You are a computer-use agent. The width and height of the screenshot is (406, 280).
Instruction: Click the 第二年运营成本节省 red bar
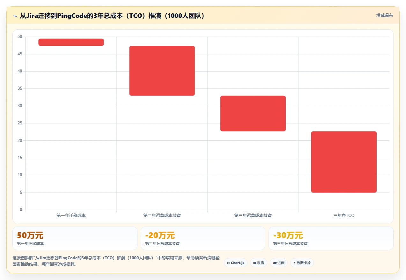click(x=162, y=71)
